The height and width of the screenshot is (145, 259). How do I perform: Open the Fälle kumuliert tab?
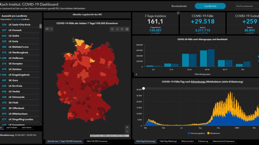(x=187, y=141)
